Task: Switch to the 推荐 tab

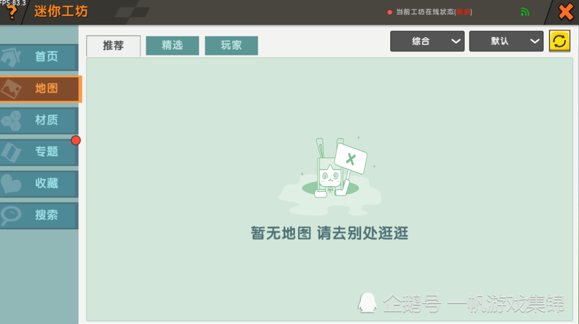Action: pyautogui.click(x=113, y=46)
